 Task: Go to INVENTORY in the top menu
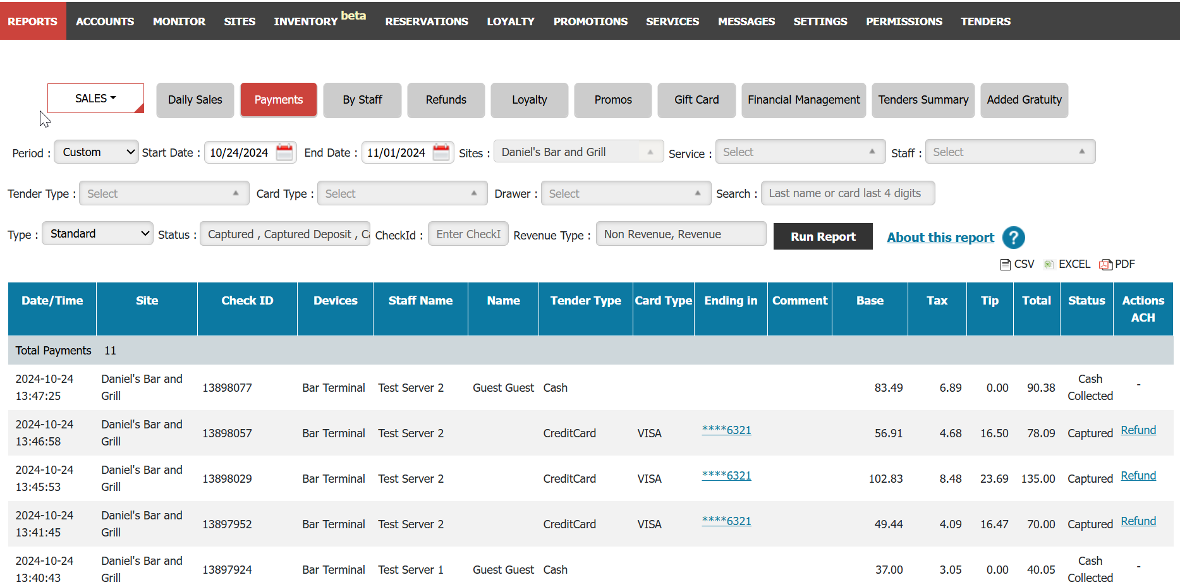click(306, 21)
